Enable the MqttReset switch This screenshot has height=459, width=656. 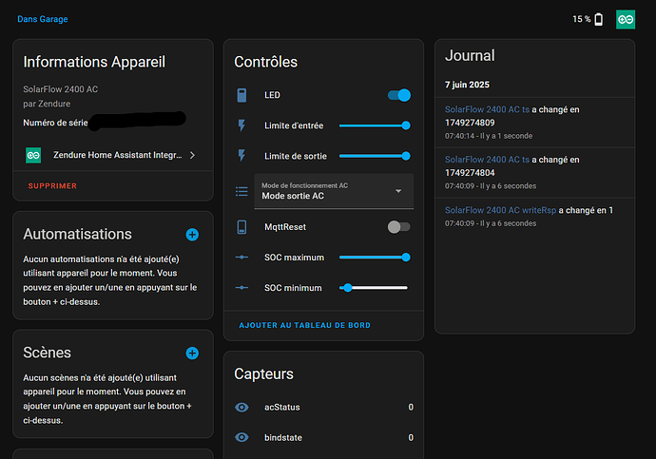(399, 227)
